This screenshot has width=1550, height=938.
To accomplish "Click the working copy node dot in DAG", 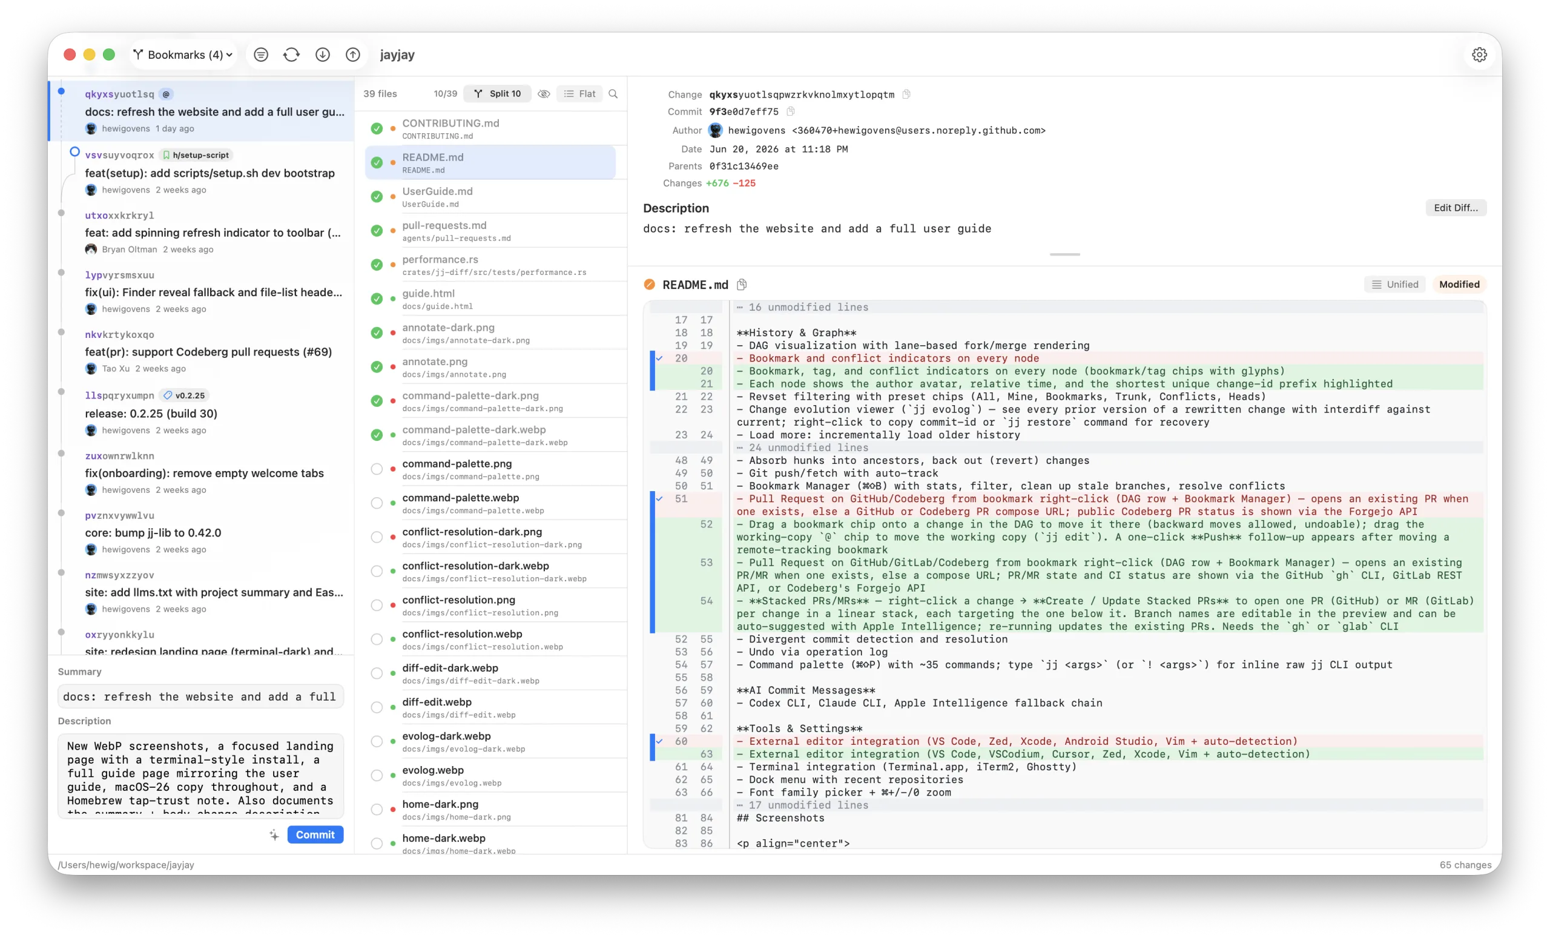I will [x=61, y=91].
